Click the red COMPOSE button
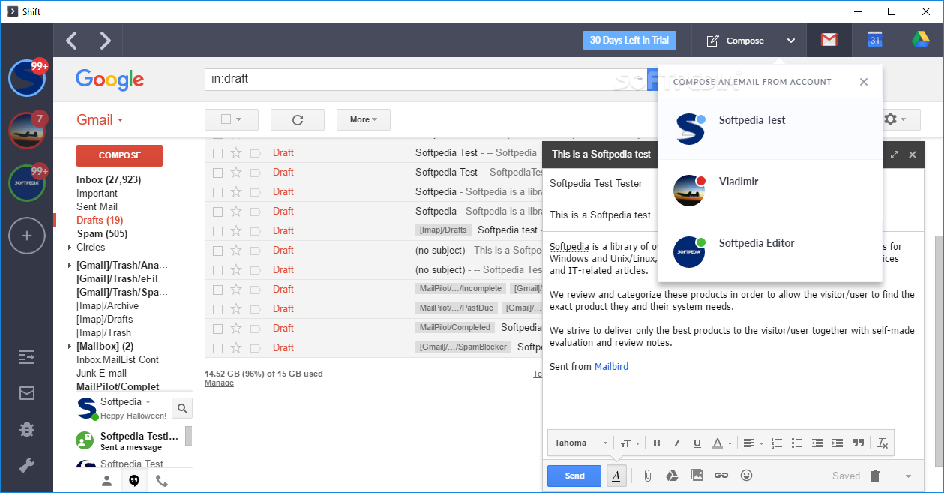The height and width of the screenshot is (493, 944). pyautogui.click(x=119, y=155)
